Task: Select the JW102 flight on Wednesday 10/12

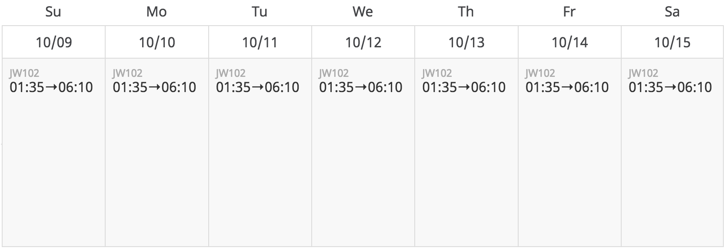Action: coord(361,81)
